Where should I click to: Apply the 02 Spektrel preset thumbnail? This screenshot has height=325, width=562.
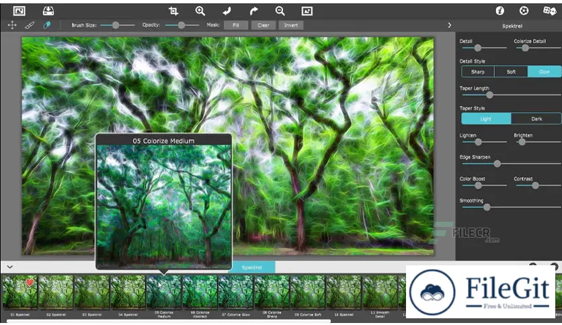(x=56, y=292)
